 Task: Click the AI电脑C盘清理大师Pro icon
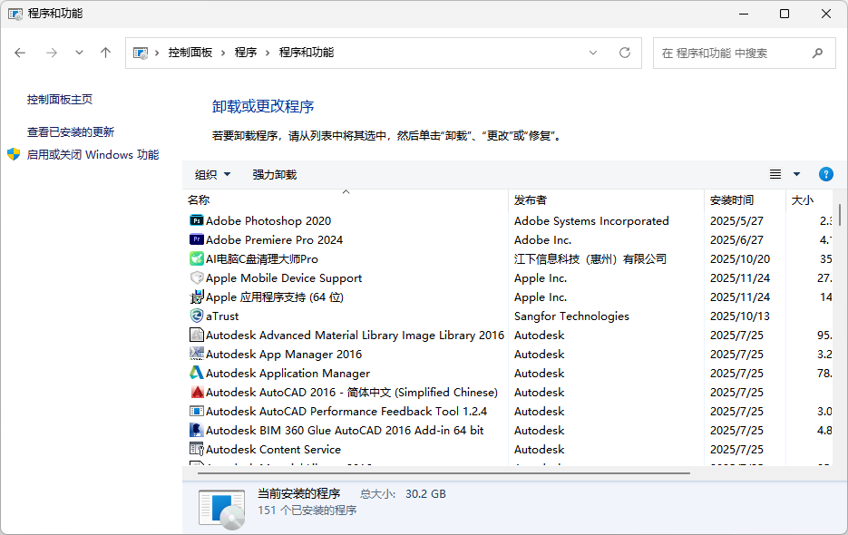point(196,258)
